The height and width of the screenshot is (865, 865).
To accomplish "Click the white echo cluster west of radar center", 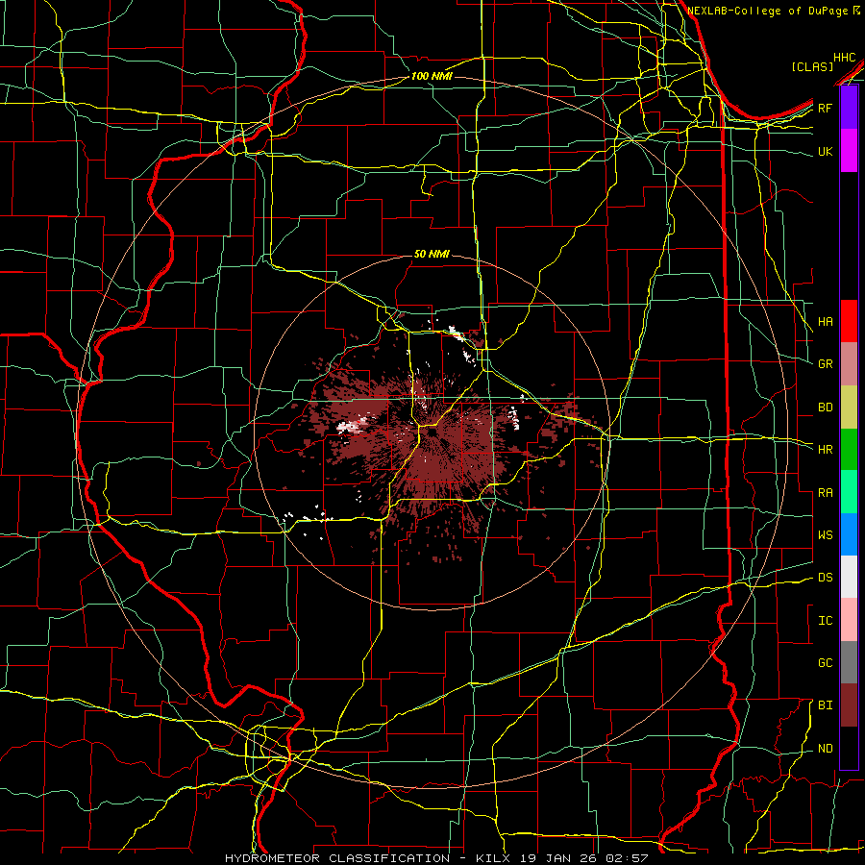I will click(351, 425).
